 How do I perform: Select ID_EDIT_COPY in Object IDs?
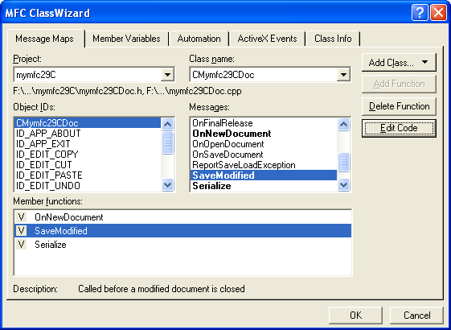88,155
